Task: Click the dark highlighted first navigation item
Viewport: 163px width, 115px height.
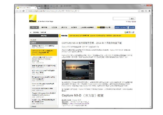Action: (x=34, y=27)
